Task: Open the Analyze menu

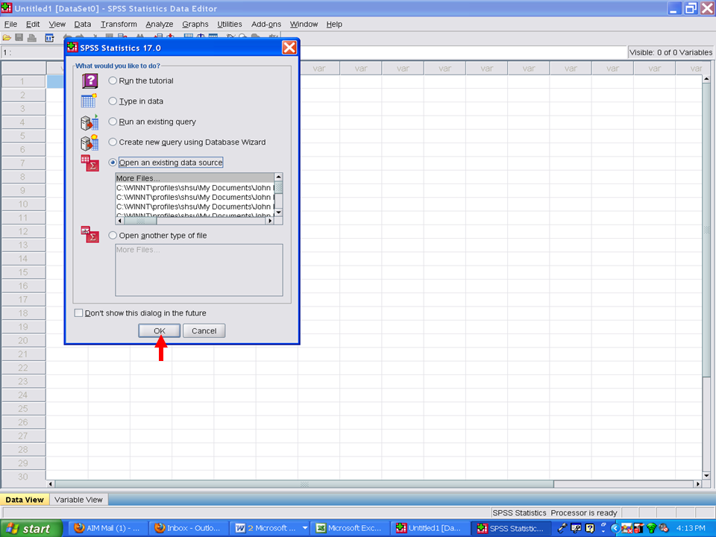Action: point(159,24)
